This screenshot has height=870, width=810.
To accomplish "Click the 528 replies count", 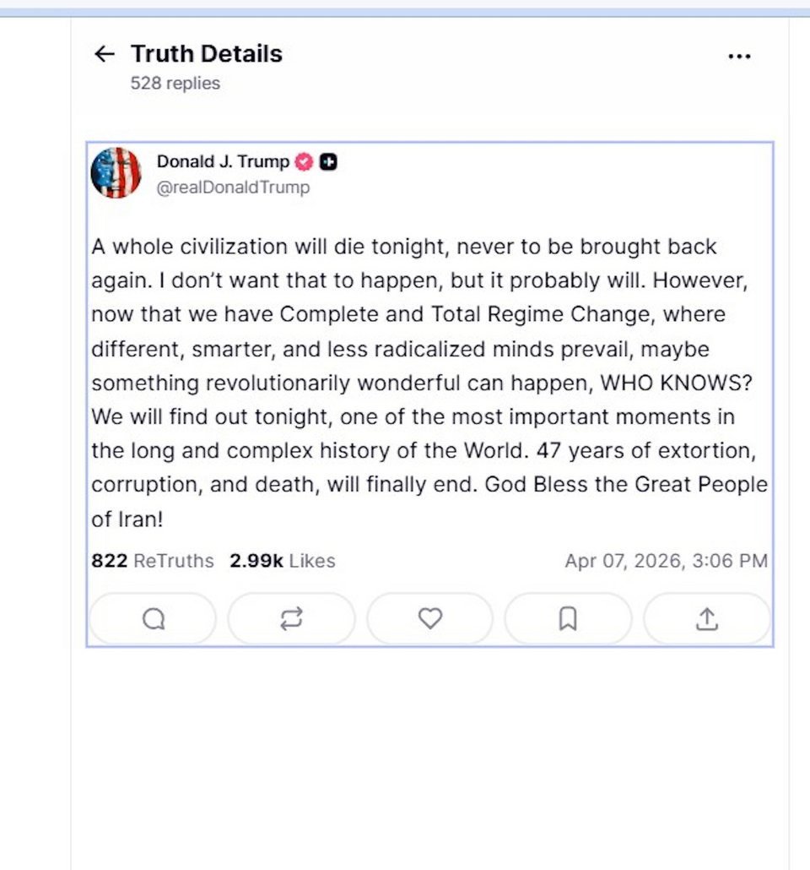I will tap(175, 83).
